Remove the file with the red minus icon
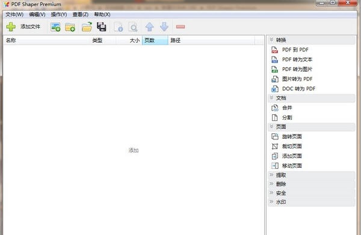The width and height of the screenshot is (361, 235). point(180,27)
